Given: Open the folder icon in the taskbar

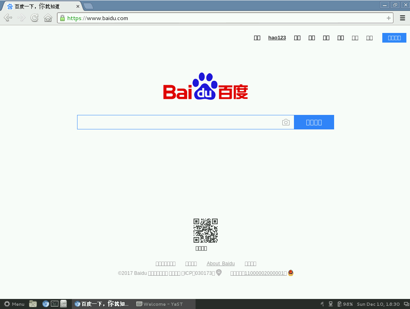Looking at the screenshot, I should [33, 304].
